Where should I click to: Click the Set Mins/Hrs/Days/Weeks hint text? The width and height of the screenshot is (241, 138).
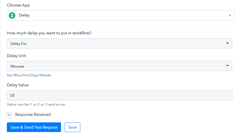click(29, 75)
